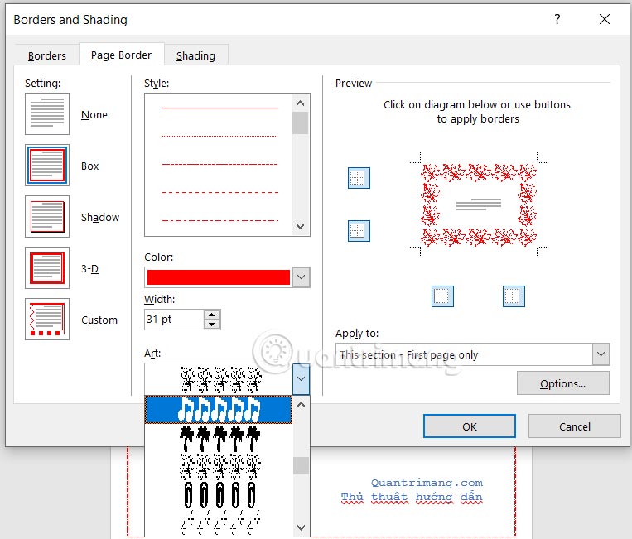The width and height of the screenshot is (632, 539).
Task: Choose the Box border setting icon
Action: click(47, 166)
